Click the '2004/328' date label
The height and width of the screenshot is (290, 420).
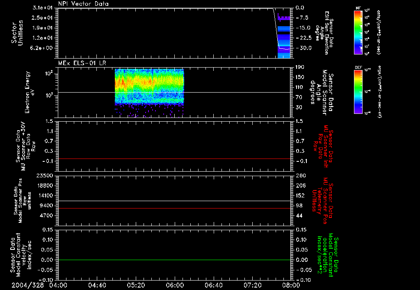(27, 285)
